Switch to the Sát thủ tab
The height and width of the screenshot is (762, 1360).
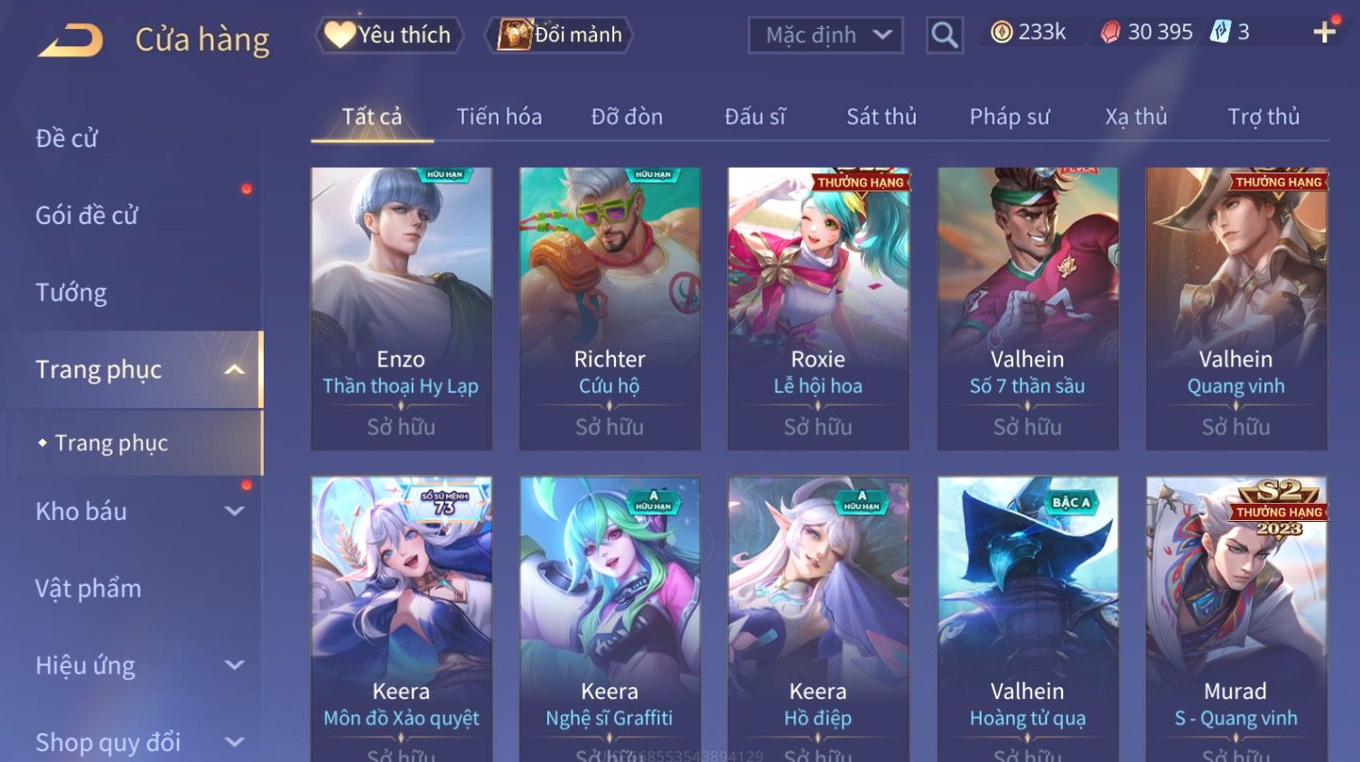click(881, 117)
